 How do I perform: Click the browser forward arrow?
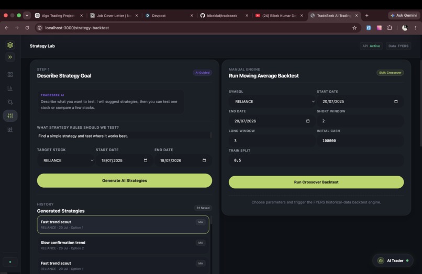click(17, 28)
